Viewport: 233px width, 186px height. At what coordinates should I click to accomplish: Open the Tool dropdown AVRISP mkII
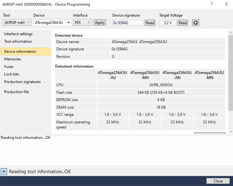[x=17, y=23]
